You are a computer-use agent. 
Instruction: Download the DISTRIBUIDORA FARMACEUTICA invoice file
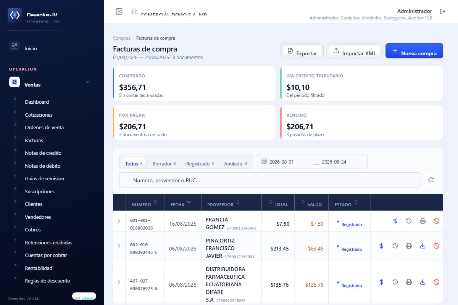(423, 282)
